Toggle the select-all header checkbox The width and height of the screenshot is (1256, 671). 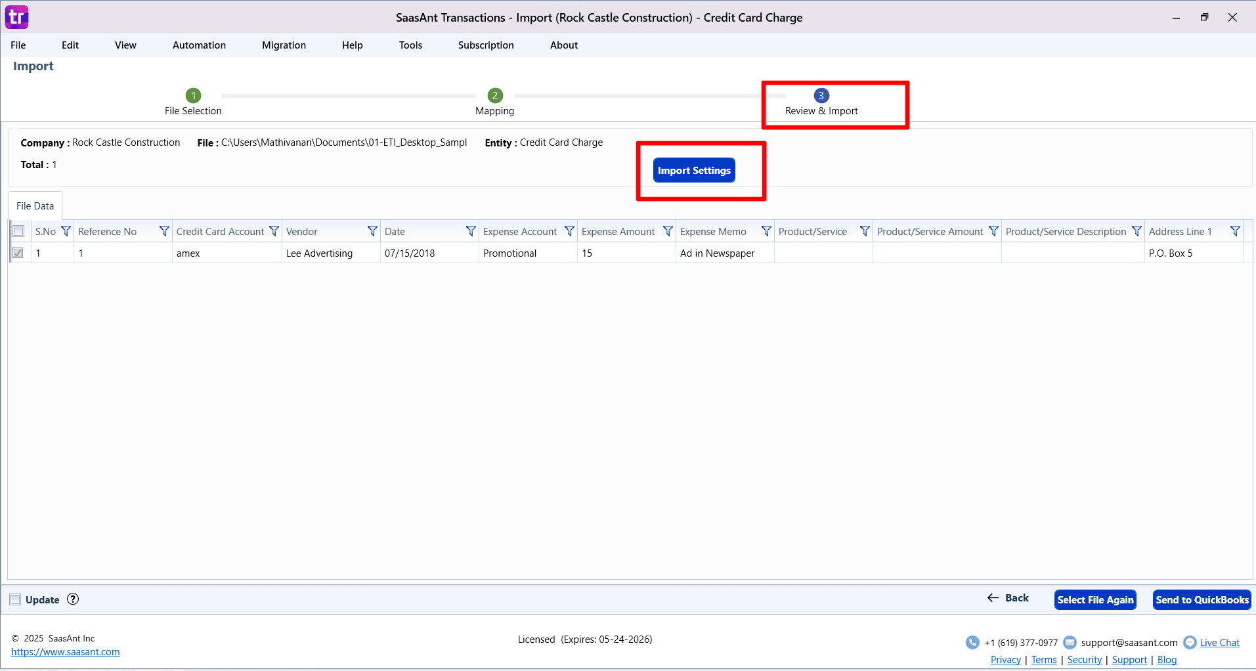tap(18, 231)
